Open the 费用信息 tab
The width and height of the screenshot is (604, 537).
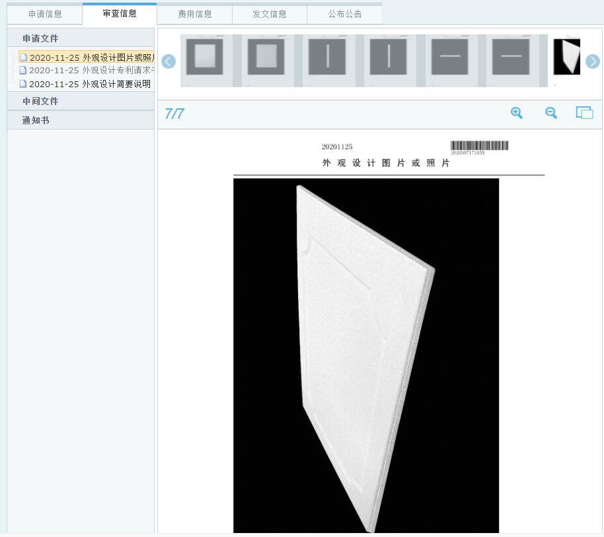pyautogui.click(x=195, y=14)
